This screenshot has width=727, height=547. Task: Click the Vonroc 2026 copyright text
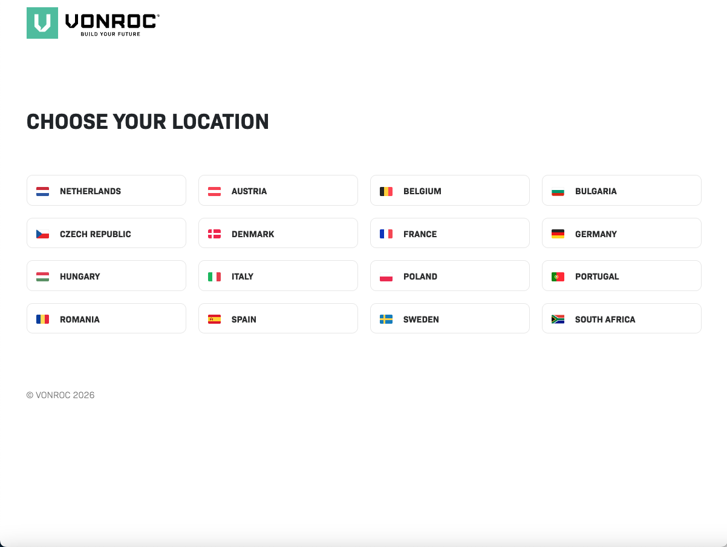60,395
